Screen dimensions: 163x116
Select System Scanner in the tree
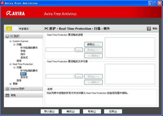click(x=20, y=41)
